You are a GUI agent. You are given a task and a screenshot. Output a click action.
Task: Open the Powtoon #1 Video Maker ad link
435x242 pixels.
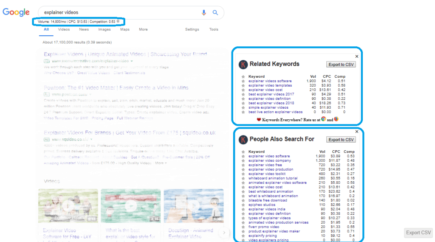tap(116, 87)
